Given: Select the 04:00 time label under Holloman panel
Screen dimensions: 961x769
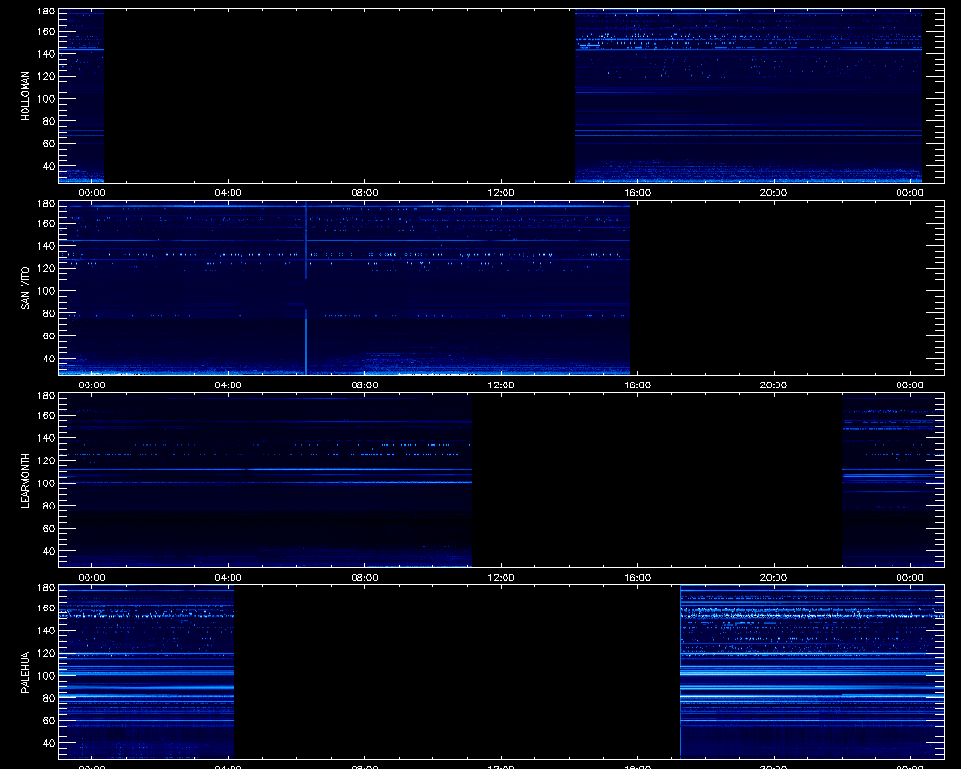Looking at the screenshot, I should pos(228,192).
